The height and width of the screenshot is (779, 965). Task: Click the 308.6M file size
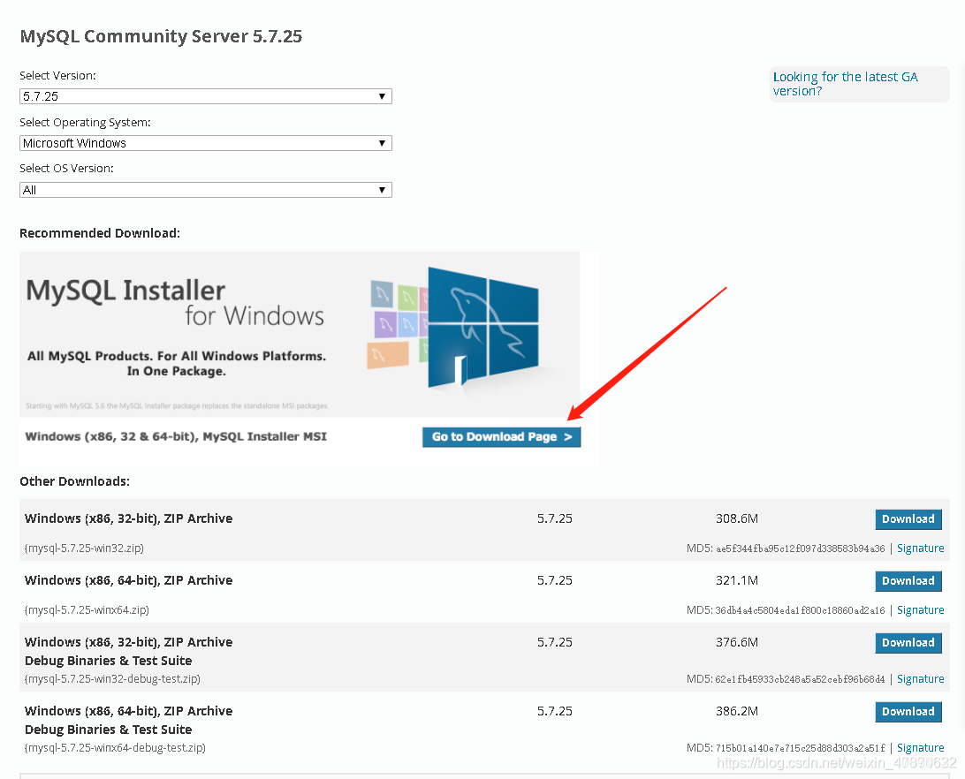click(737, 518)
